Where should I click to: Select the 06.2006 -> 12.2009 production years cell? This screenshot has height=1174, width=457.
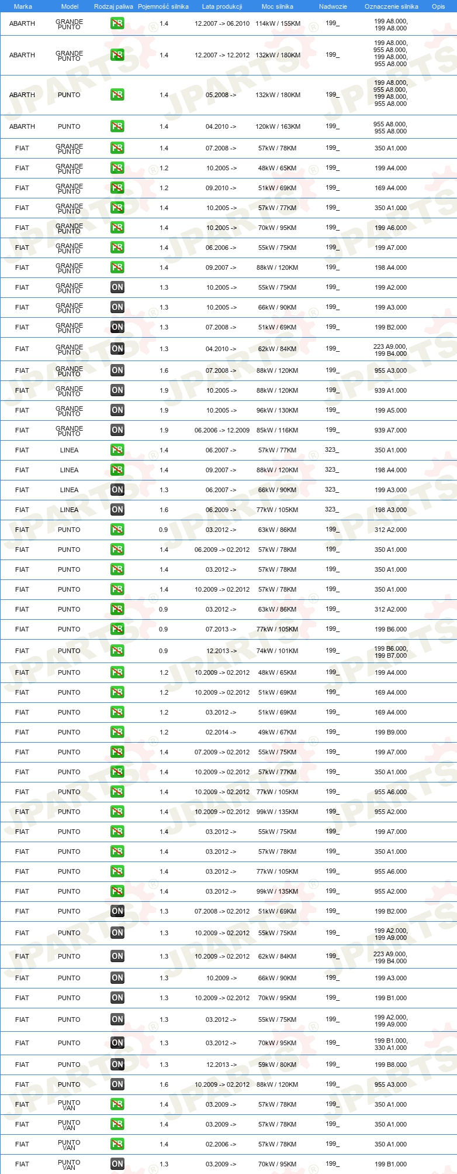(221, 430)
